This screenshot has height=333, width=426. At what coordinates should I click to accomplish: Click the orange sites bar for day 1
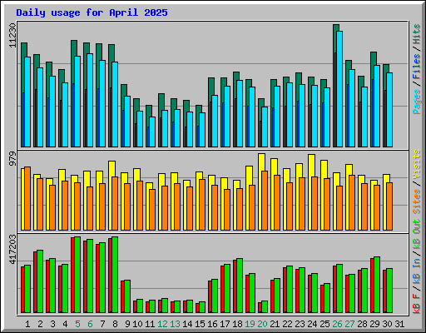(x=27, y=198)
